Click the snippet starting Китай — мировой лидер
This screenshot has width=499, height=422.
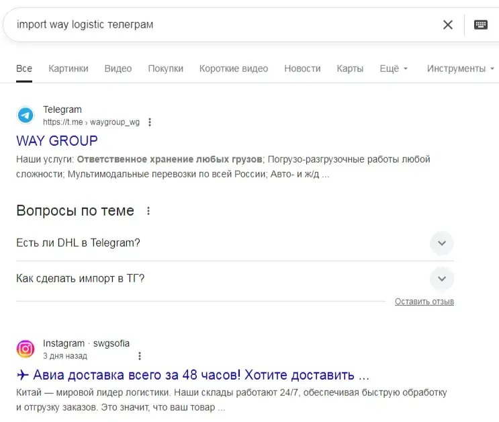click(x=232, y=400)
